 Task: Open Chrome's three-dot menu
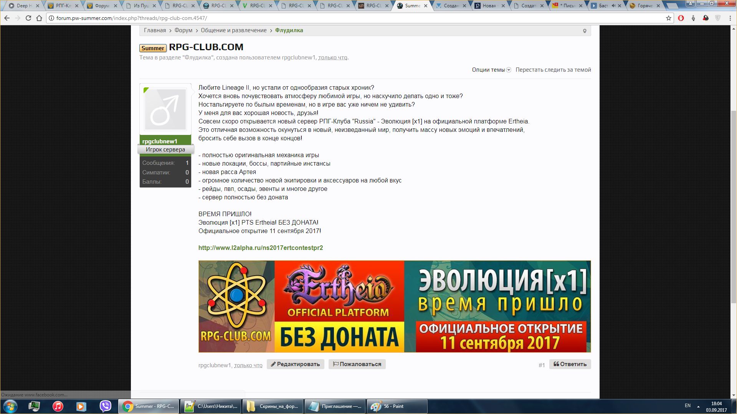pos(730,18)
